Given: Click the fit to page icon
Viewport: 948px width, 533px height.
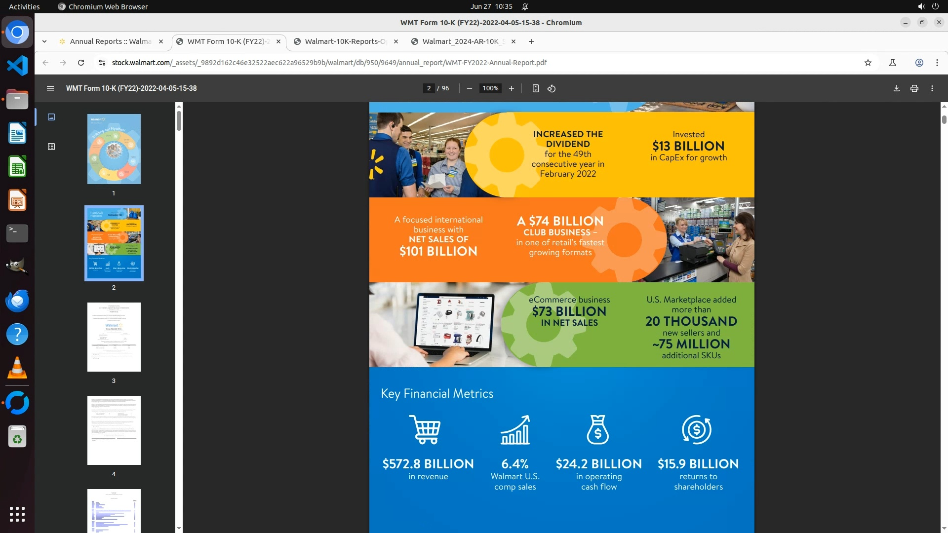Looking at the screenshot, I should point(535,88).
